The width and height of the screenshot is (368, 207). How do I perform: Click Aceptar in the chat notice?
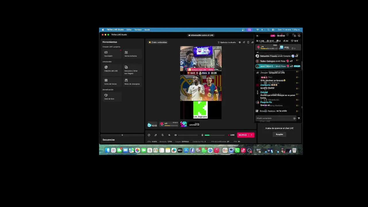[x=279, y=134]
